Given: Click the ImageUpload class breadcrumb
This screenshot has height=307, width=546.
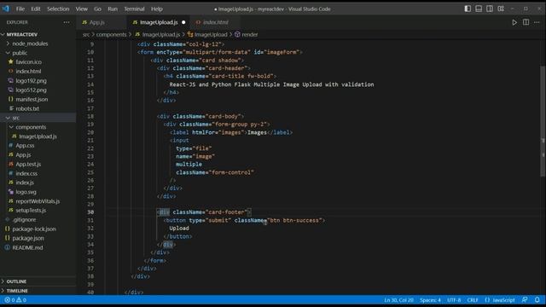Looking at the screenshot, I should [x=207, y=34].
